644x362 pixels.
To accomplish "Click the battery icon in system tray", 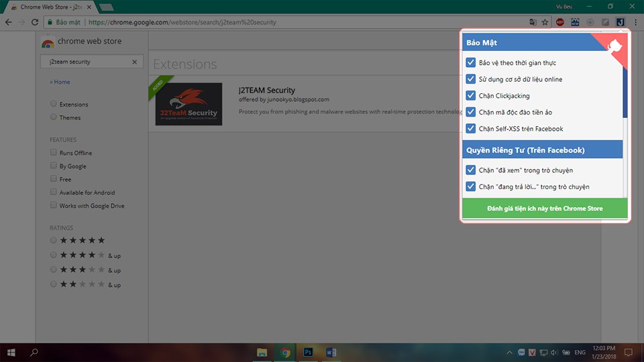I will [x=566, y=352].
